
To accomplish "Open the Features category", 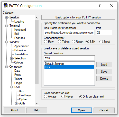I will click(20, 38).
